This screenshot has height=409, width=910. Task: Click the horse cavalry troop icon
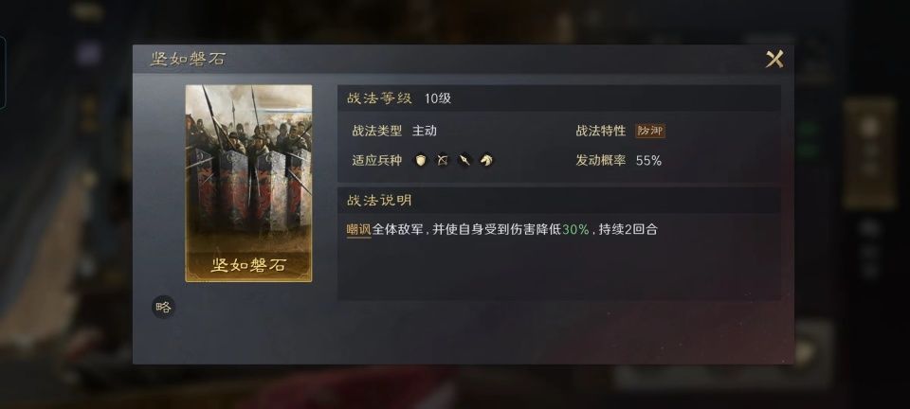[486, 160]
